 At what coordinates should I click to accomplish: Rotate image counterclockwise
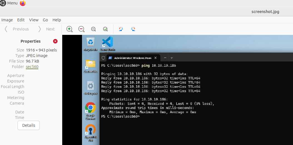point(121,29)
